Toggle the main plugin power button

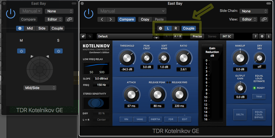[x=89, y=14]
